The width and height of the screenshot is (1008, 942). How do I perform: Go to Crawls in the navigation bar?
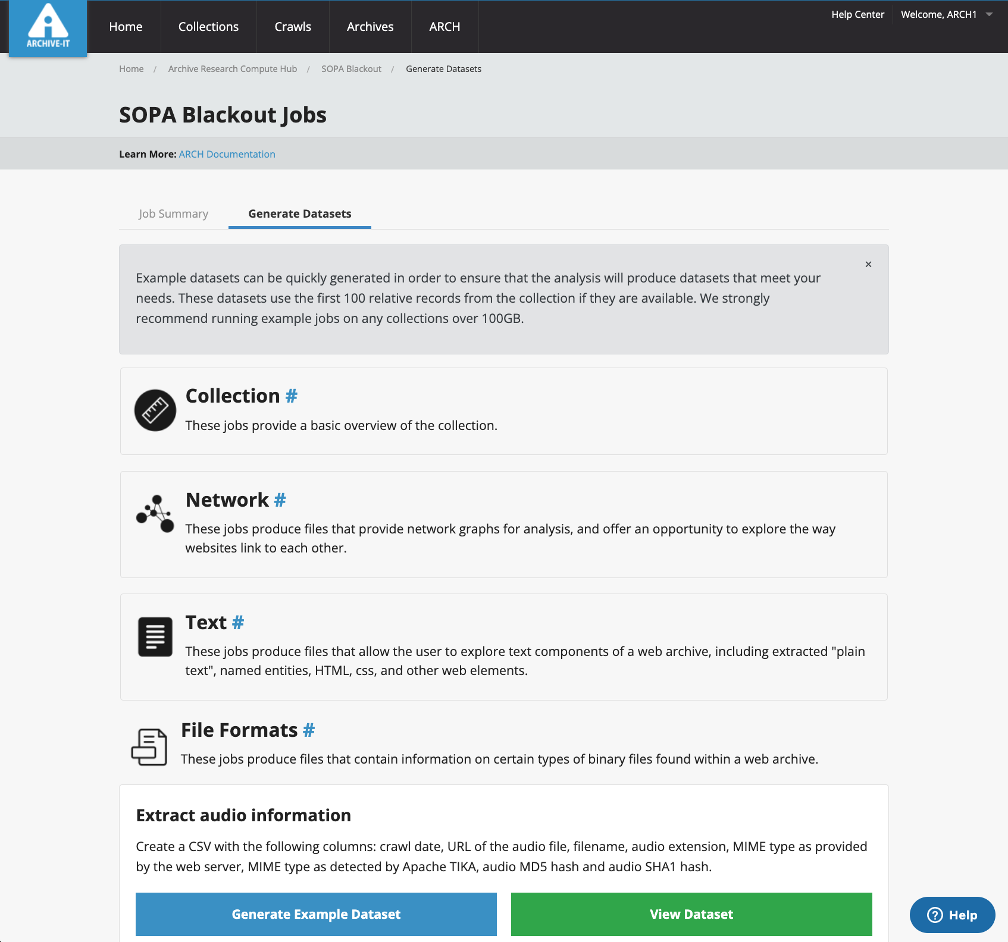(x=293, y=27)
